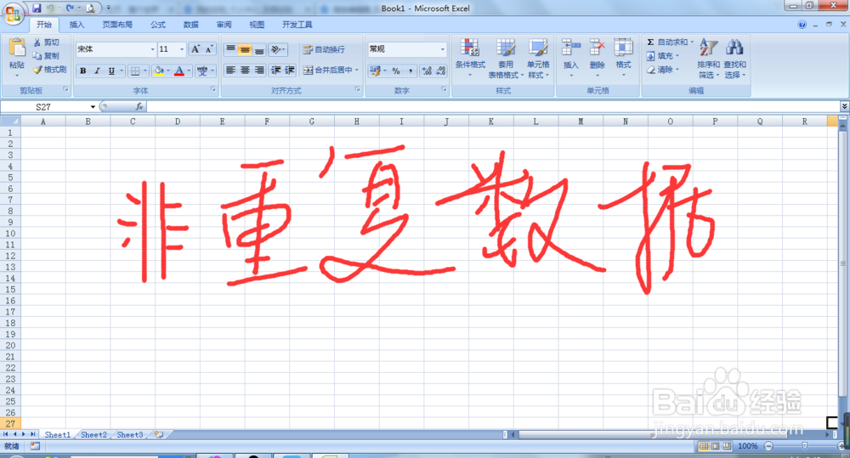The image size is (850, 458).
Task: Click the accounting number format icon
Action: pyautogui.click(x=375, y=71)
